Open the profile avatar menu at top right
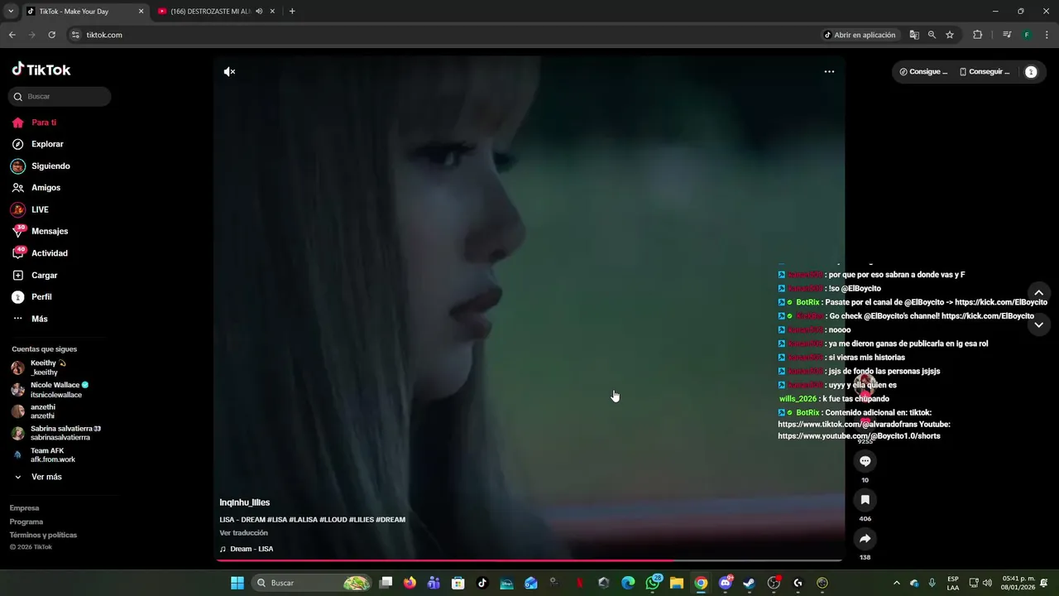The width and height of the screenshot is (1059, 596). point(1031,72)
